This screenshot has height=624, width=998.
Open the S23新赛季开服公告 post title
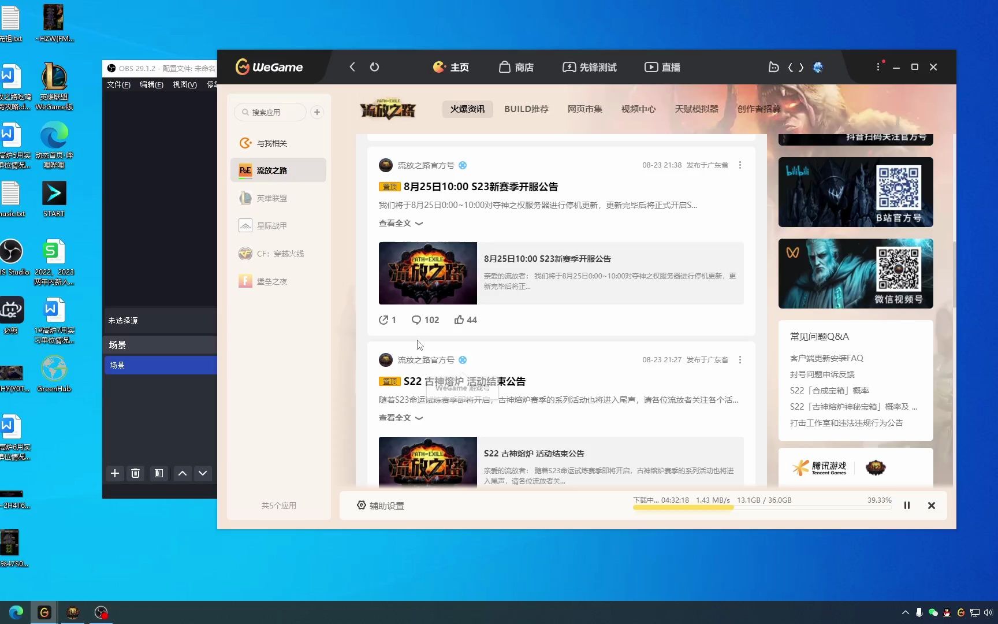click(481, 187)
